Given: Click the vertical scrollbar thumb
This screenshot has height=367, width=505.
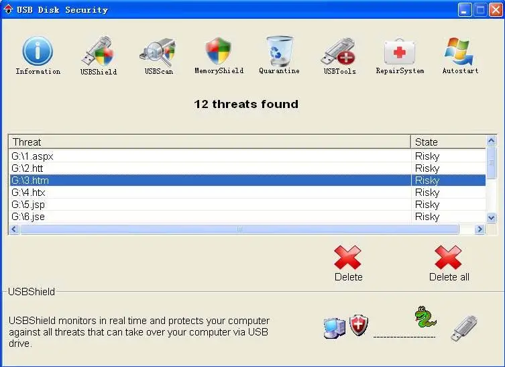Looking at the screenshot, I should coord(491,162).
